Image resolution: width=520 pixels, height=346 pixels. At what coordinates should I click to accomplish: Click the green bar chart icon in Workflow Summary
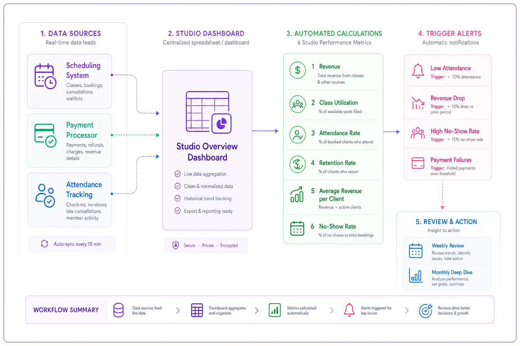point(275,310)
